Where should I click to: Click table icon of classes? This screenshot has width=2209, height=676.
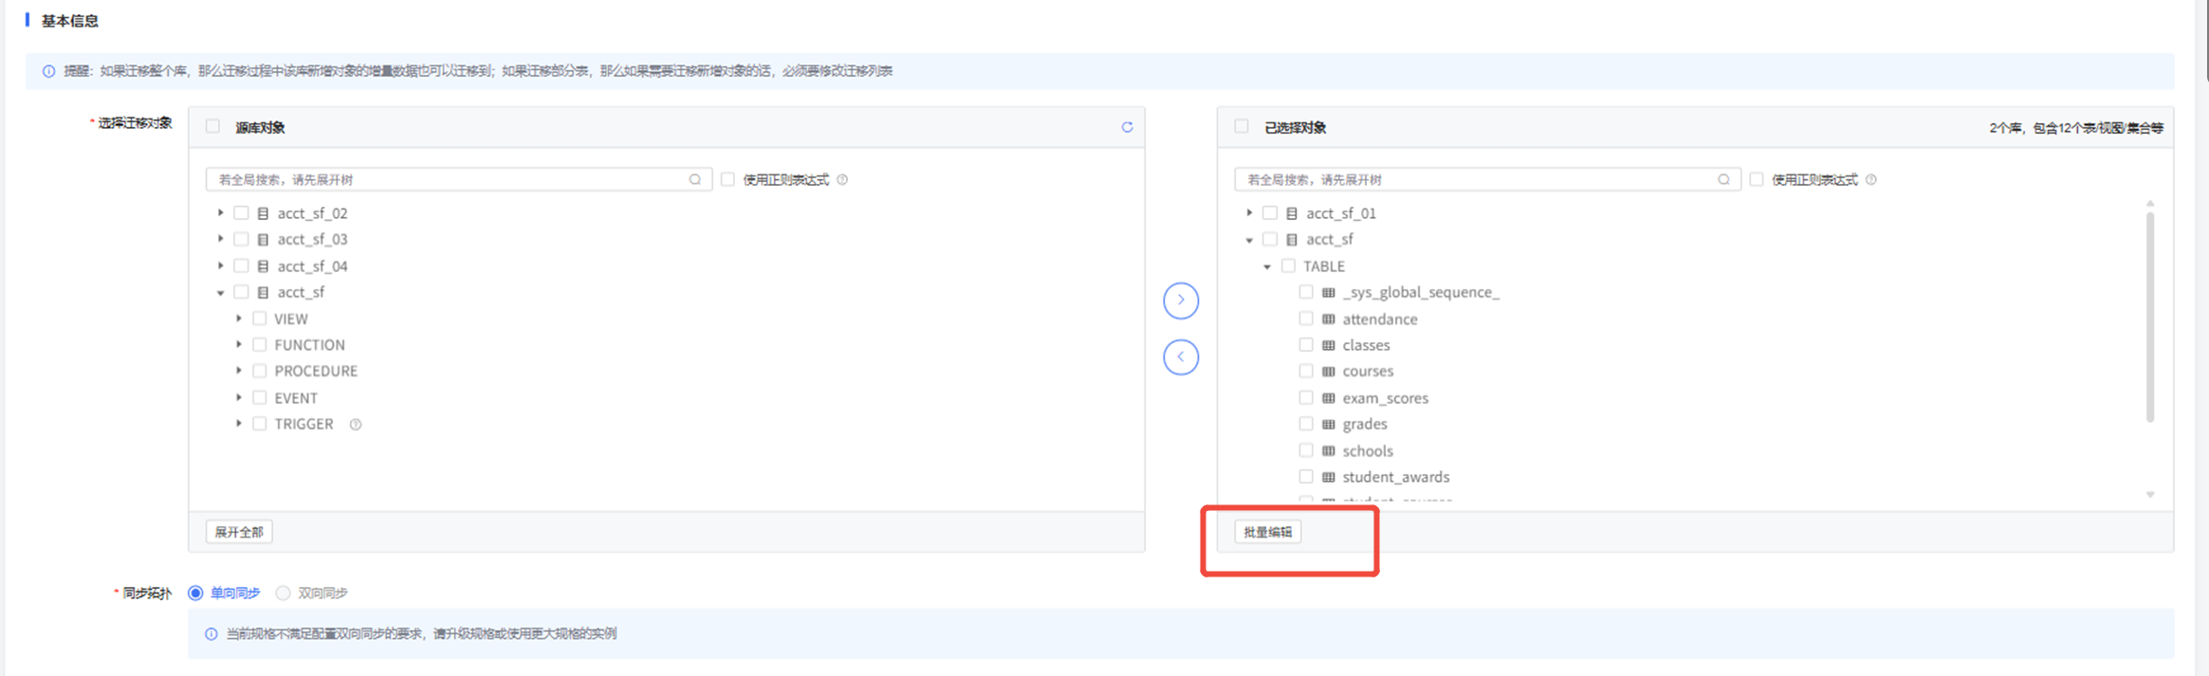[x=1328, y=345]
